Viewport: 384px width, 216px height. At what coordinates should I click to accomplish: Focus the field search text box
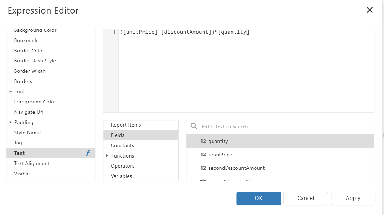285,127
